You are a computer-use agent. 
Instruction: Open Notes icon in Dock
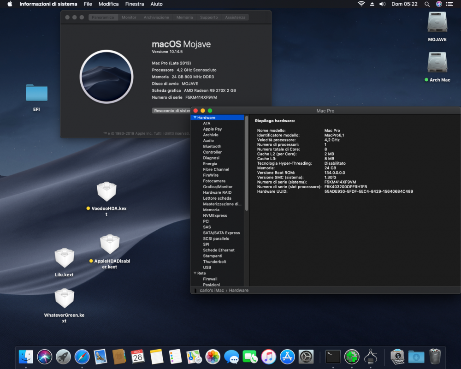[x=156, y=357]
